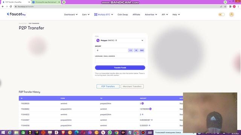Switch to the Merchant Transfers tab
This screenshot has height=135, width=241.
pos(132,86)
